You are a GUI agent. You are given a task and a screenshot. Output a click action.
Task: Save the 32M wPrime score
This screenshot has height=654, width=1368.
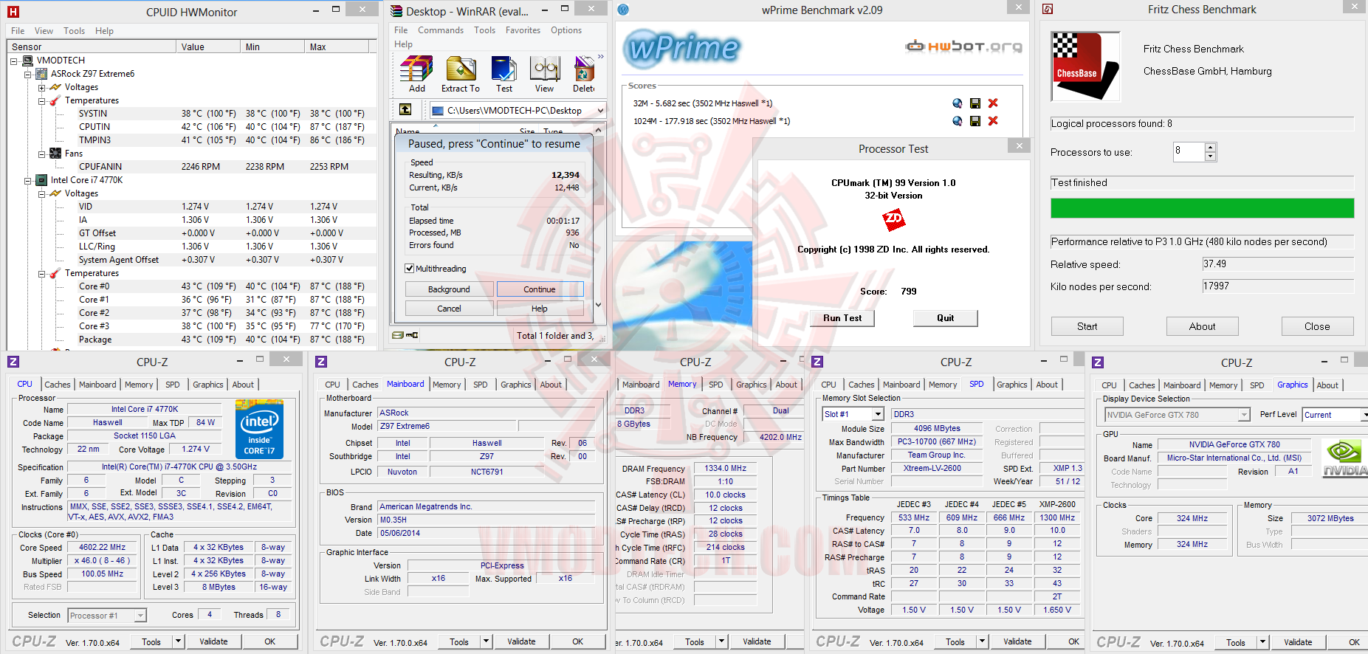click(975, 103)
